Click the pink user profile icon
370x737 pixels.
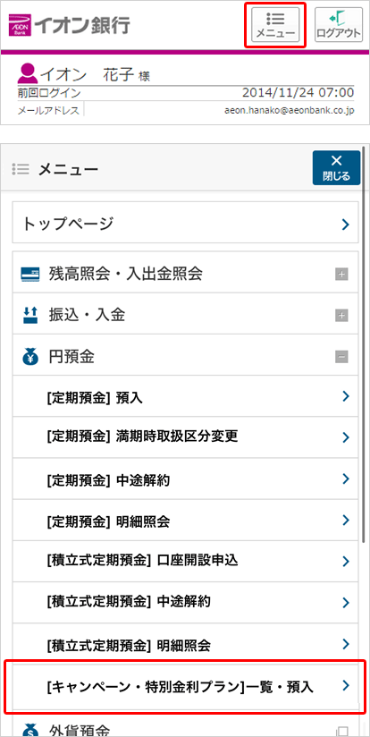tap(27, 73)
